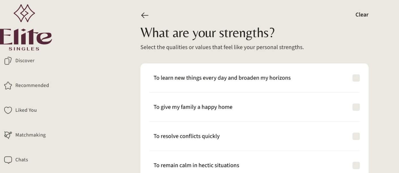Screen dimensions: 399x173
Task: Click the text 'To give my family a happy home'
Action: pyautogui.click(x=193, y=107)
